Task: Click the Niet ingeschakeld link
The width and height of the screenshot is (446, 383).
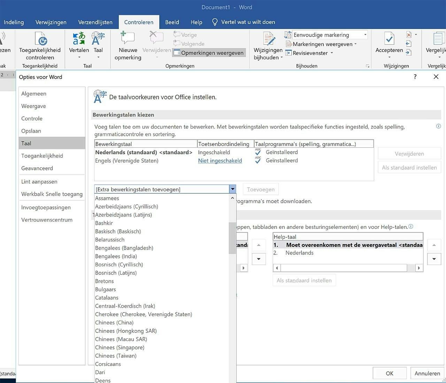Action: pyautogui.click(x=220, y=161)
